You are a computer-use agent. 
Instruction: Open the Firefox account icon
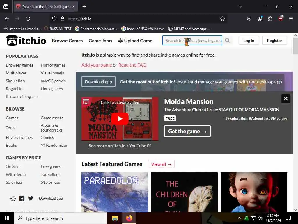[x=260, y=19]
